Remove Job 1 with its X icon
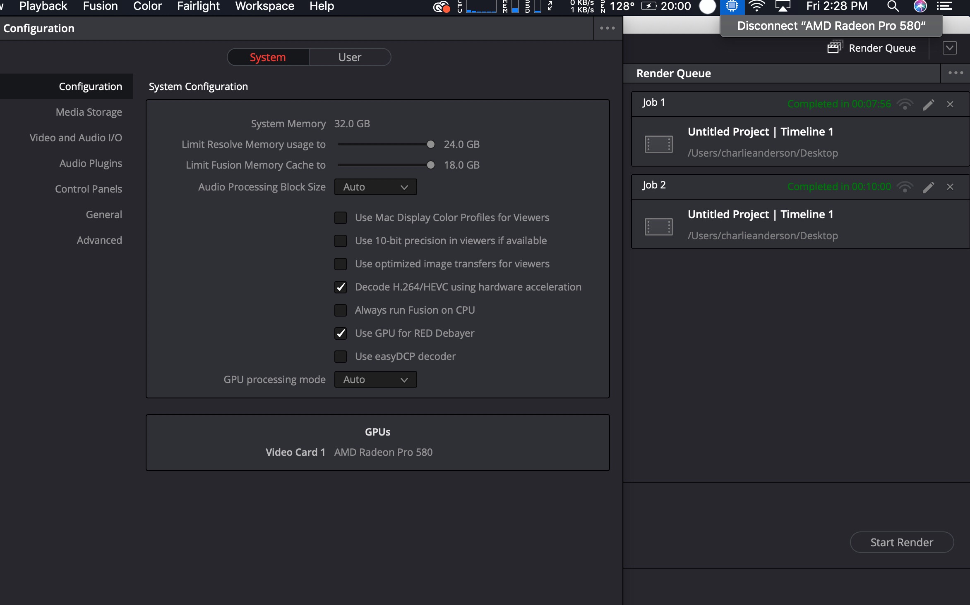The image size is (970, 605). tap(950, 105)
